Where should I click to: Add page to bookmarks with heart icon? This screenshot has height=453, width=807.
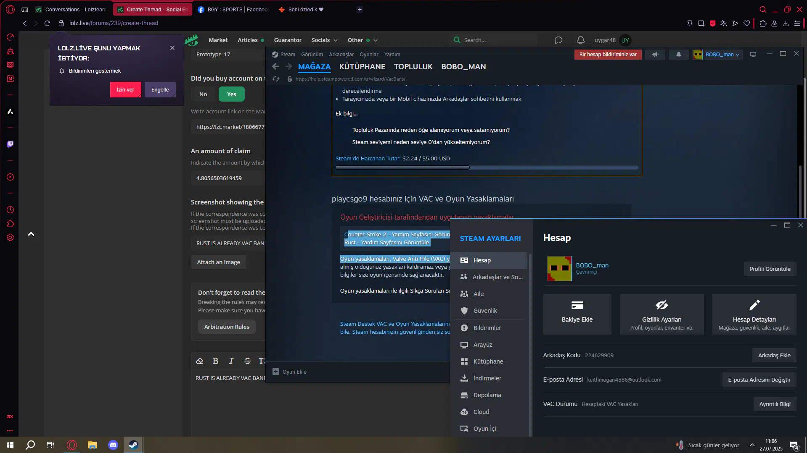746,24
